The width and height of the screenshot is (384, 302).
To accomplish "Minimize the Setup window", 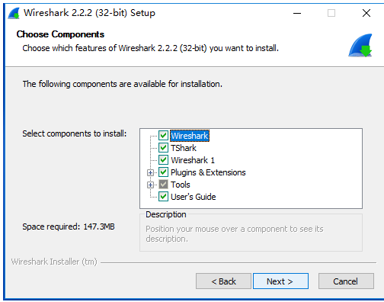I will click(x=297, y=13).
